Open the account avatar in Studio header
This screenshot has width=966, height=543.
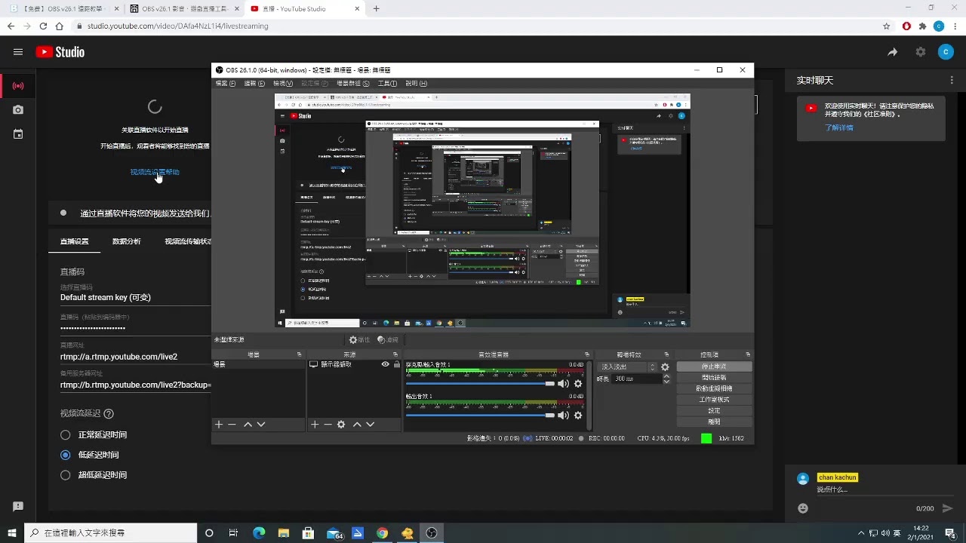(946, 52)
